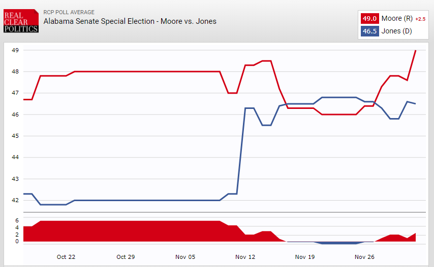Click the +2.5 spread indicator
The image size is (434, 267).
click(x=420, y=19)
